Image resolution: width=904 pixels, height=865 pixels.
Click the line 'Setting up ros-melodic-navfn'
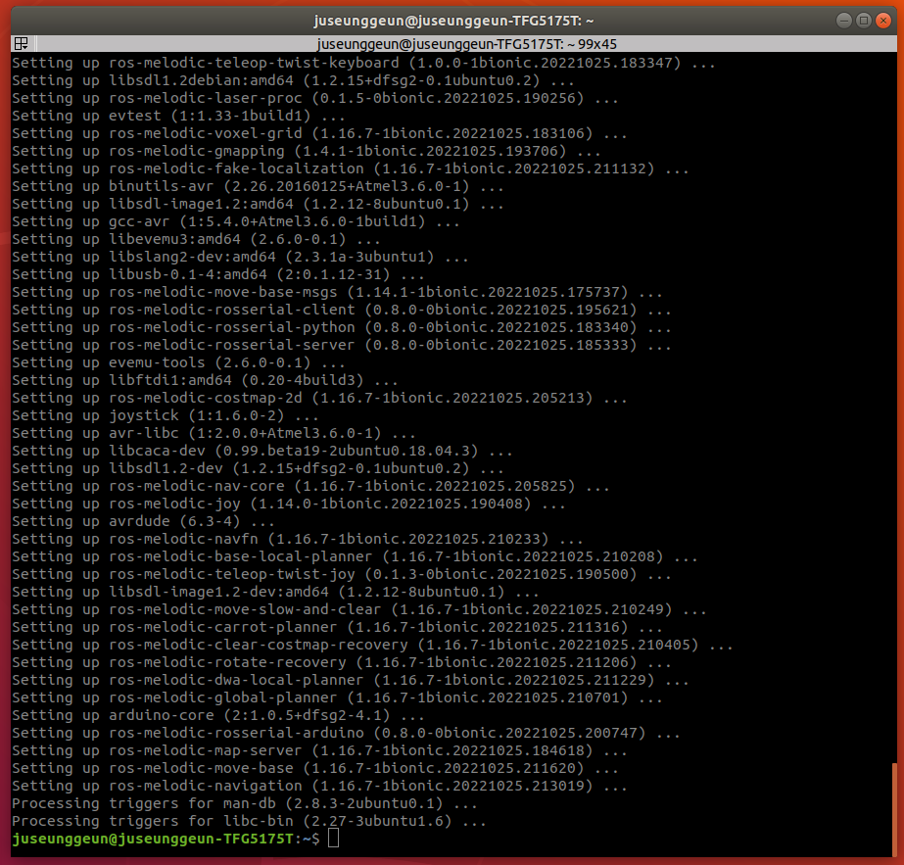(297, 539)
